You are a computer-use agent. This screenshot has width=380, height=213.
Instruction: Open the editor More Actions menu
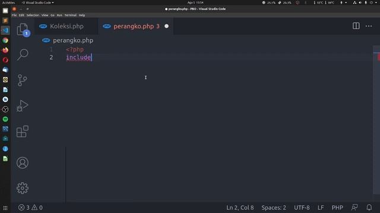coord(369,26)
